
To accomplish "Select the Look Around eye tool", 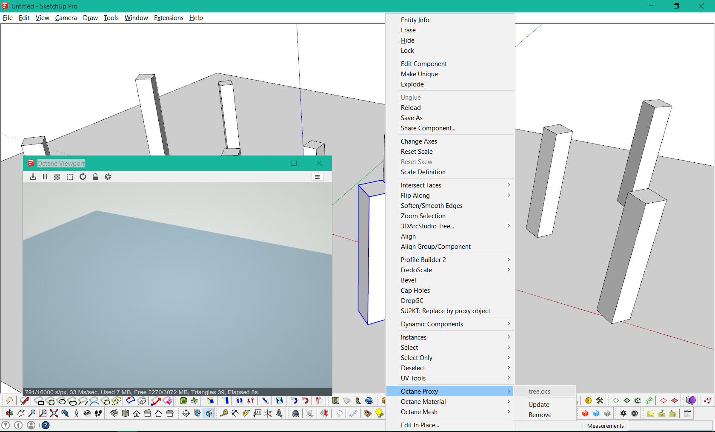I will click(x=87, y=413).
